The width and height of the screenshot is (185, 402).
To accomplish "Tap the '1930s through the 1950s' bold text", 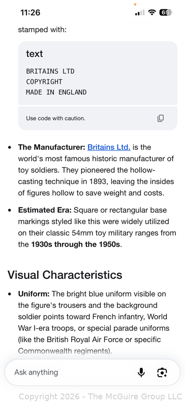I will 76,245.
